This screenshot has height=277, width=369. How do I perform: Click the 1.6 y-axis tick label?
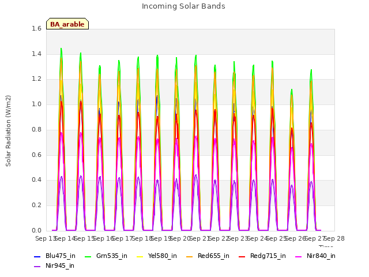(36, 28)
